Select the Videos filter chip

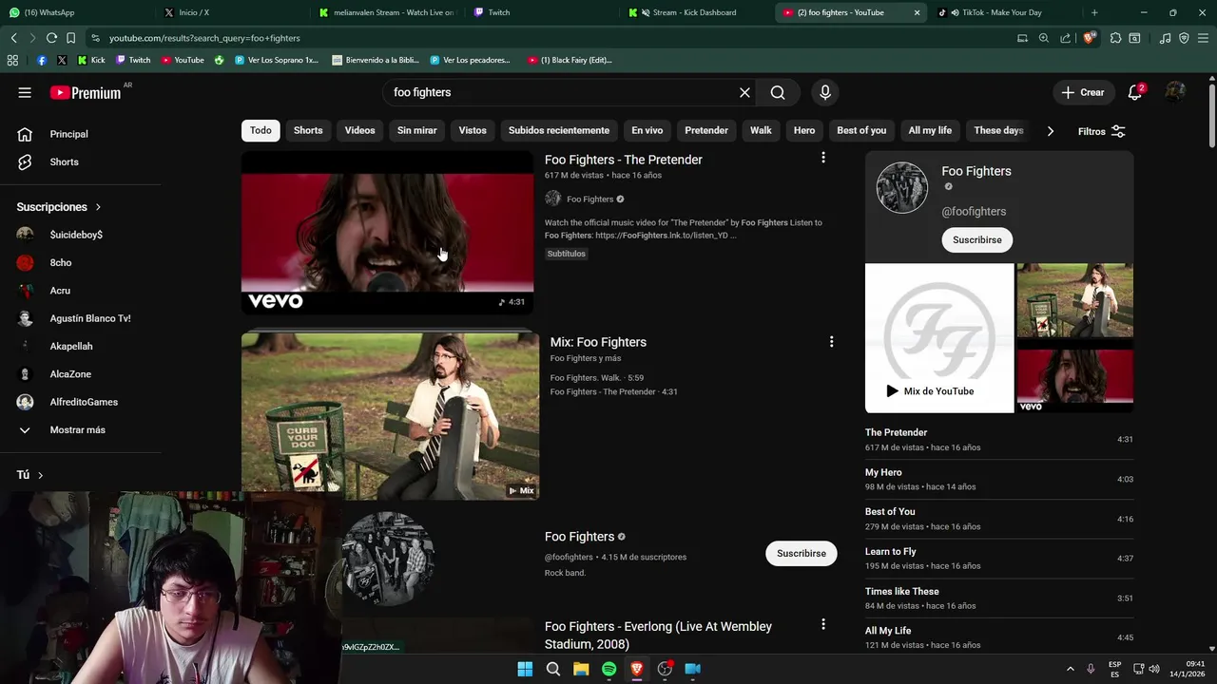point(359,130)
